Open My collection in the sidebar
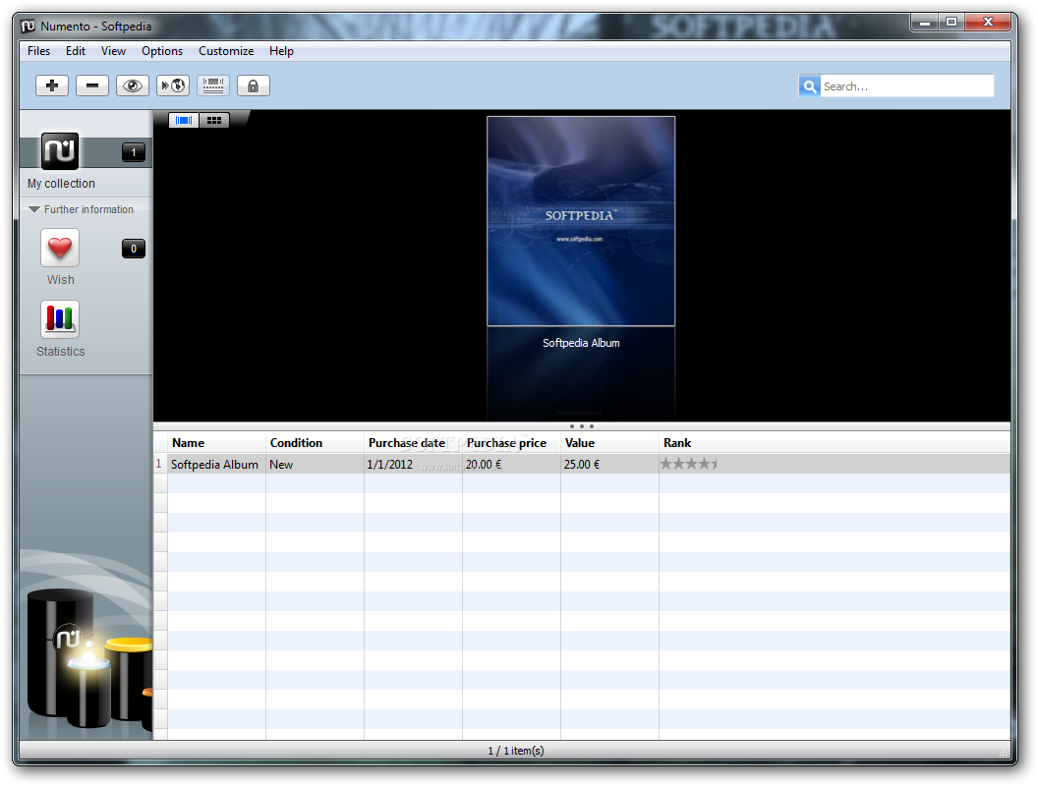Image resolution: width=1038 pixels, height=786 pixels. click(60, 151)
